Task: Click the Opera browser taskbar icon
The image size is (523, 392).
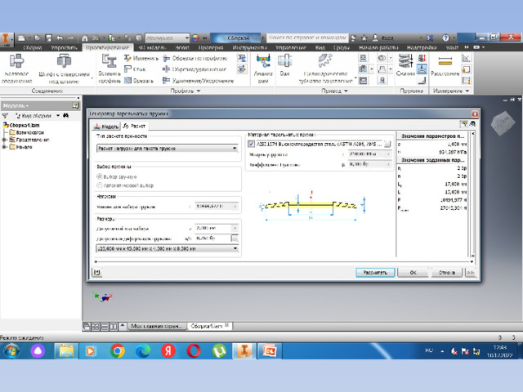Action: point(194,350)
